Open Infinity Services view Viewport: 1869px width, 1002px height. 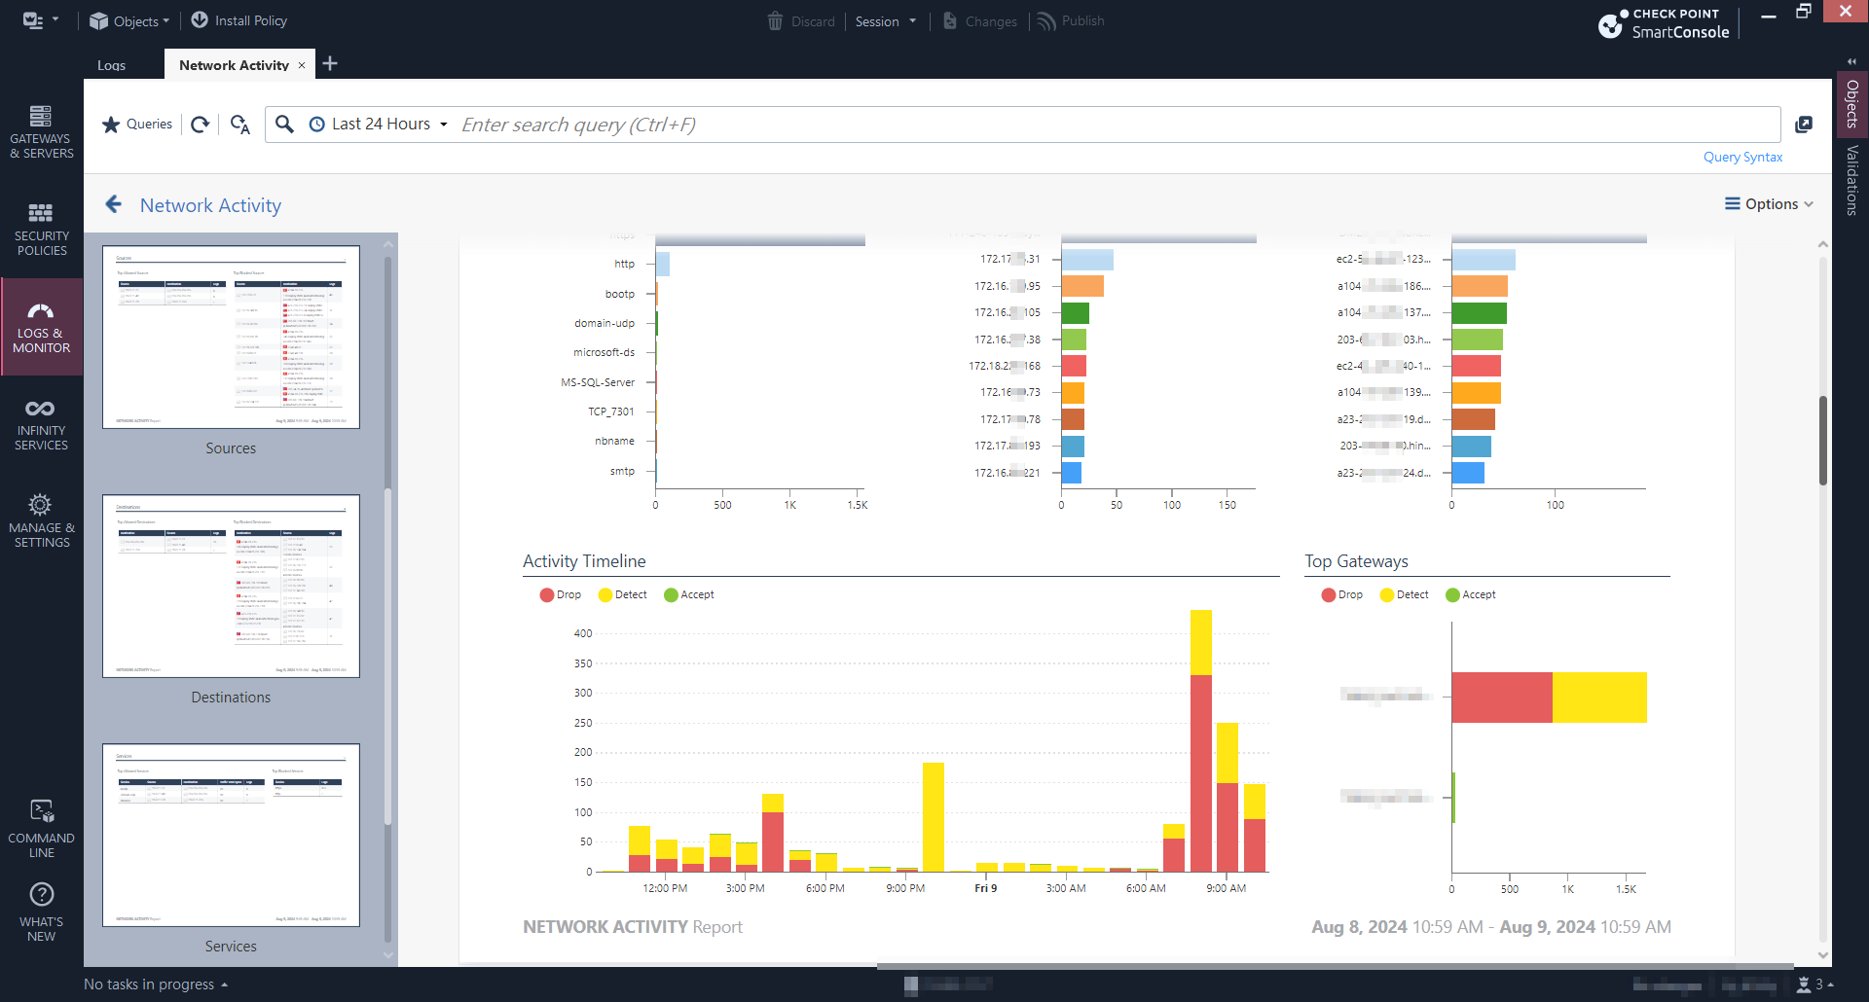point(41,423)
